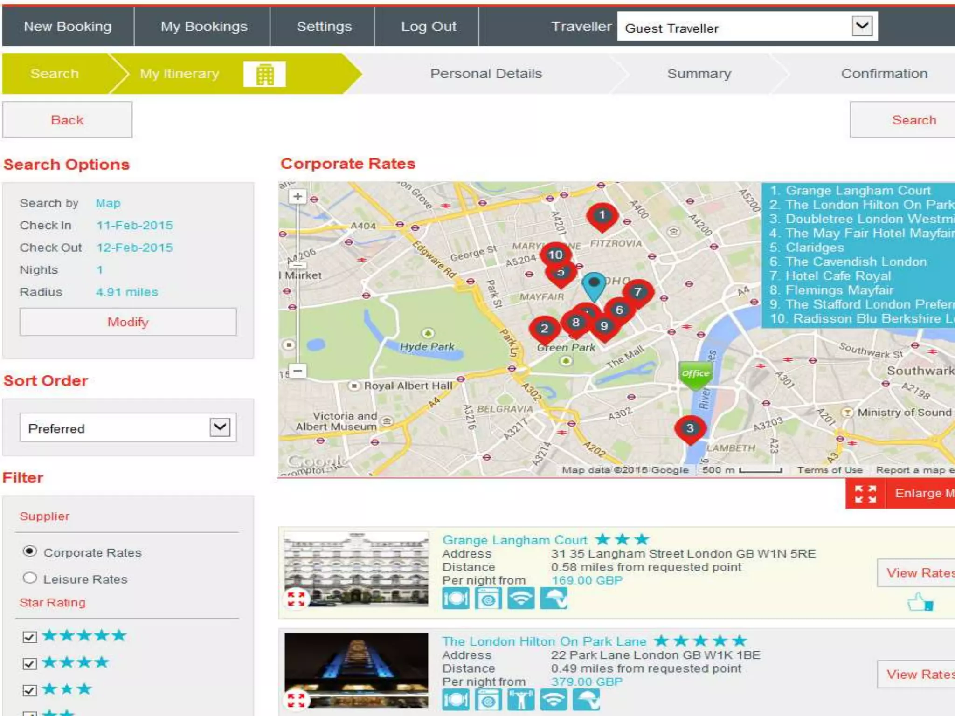Select the Corporate Rates radio button
The width and height of the screenshot is (955, 716).
pos(30,551)
